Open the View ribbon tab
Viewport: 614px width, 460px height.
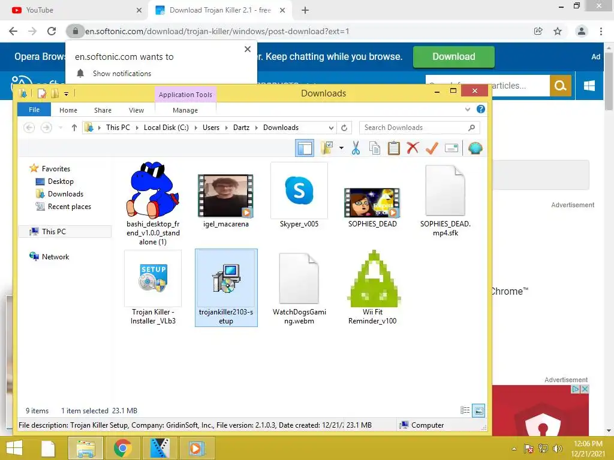pos(136,110)
